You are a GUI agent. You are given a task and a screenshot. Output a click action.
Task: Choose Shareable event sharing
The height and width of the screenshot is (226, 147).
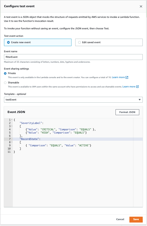(x=5, y=83)
